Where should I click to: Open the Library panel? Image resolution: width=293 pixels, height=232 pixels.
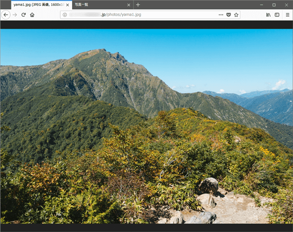[268, 15]
